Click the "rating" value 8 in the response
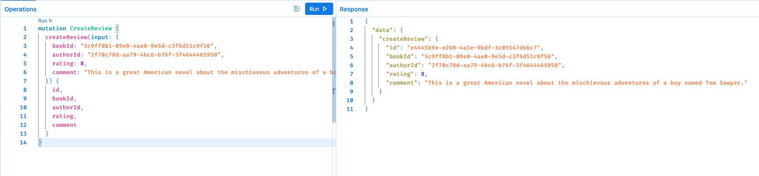 (x=423, y=74)
